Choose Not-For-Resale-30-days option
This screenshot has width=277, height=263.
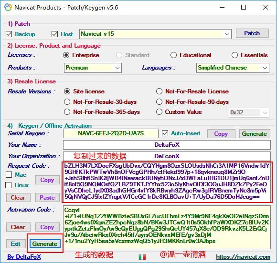click(67, 101)
